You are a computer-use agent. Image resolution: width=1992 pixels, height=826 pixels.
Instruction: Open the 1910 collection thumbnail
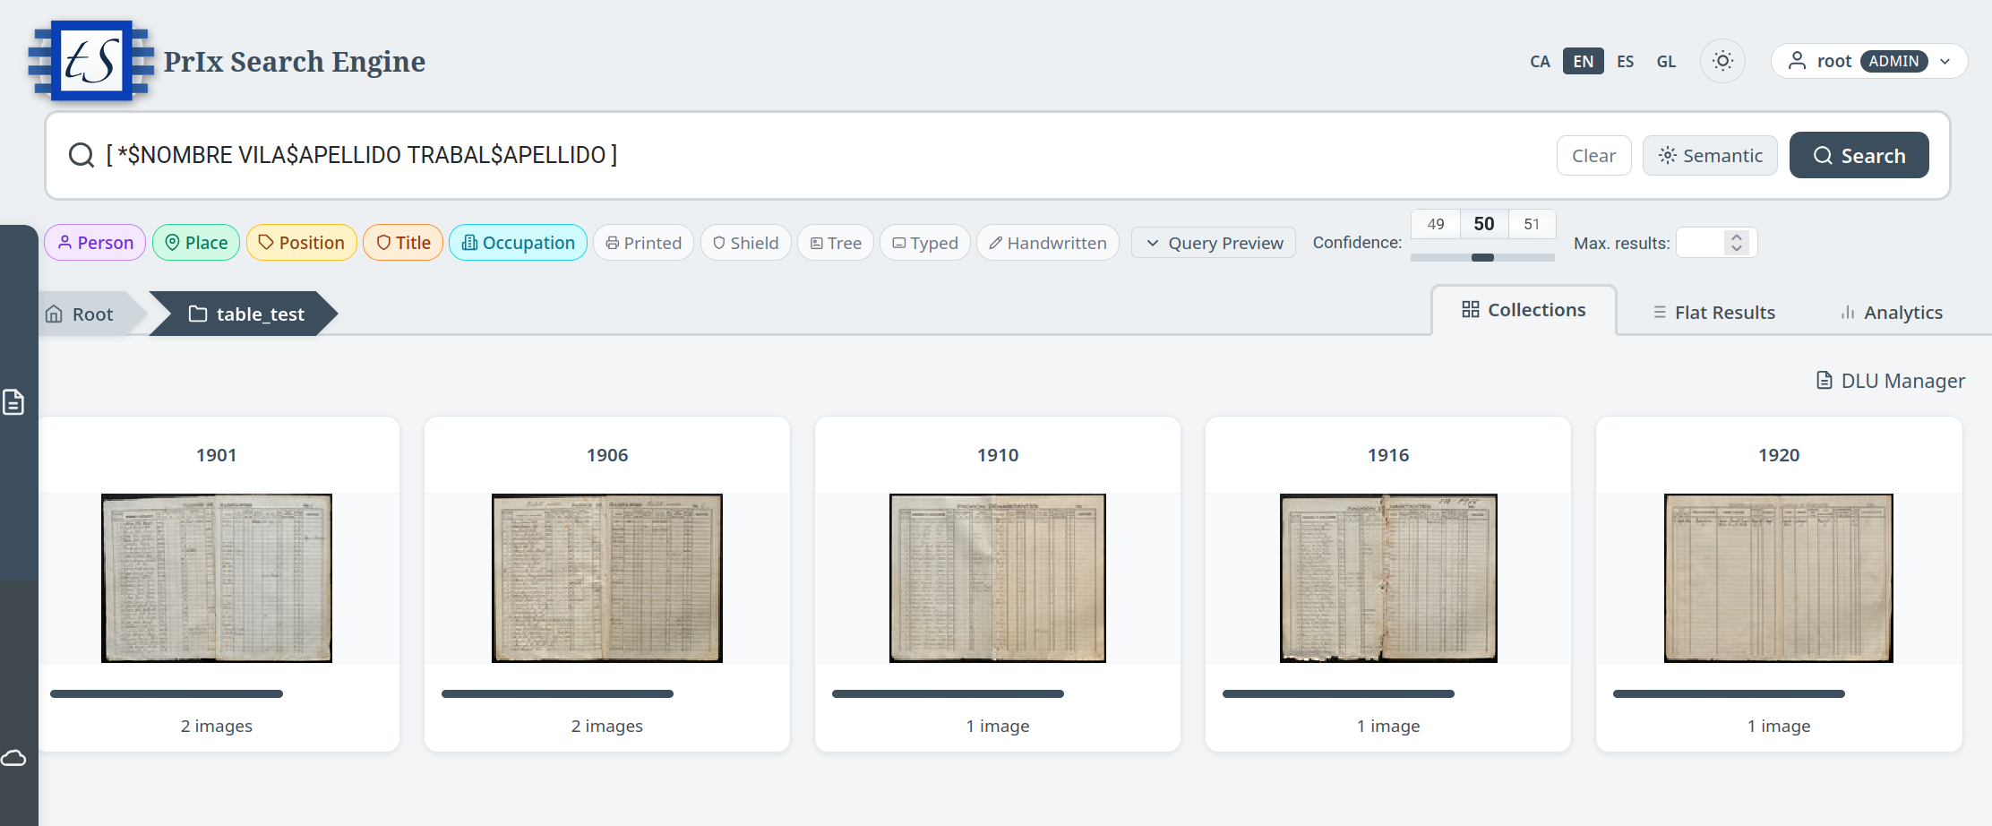click(998, 578)
